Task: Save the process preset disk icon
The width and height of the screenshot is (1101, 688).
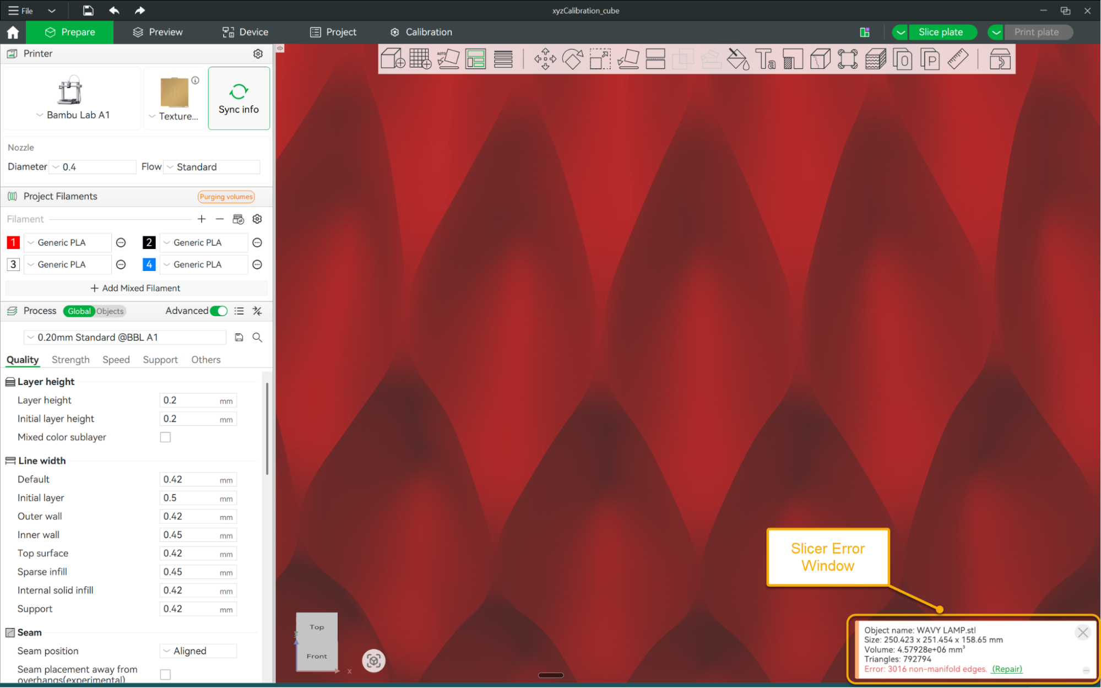Action: (x=239, y=337)
